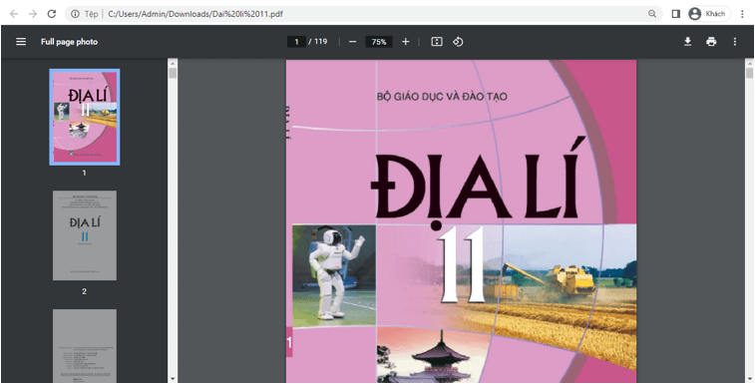Rotate the document counterclockwise
Screen dimensions: 755x384
[458, 42]
